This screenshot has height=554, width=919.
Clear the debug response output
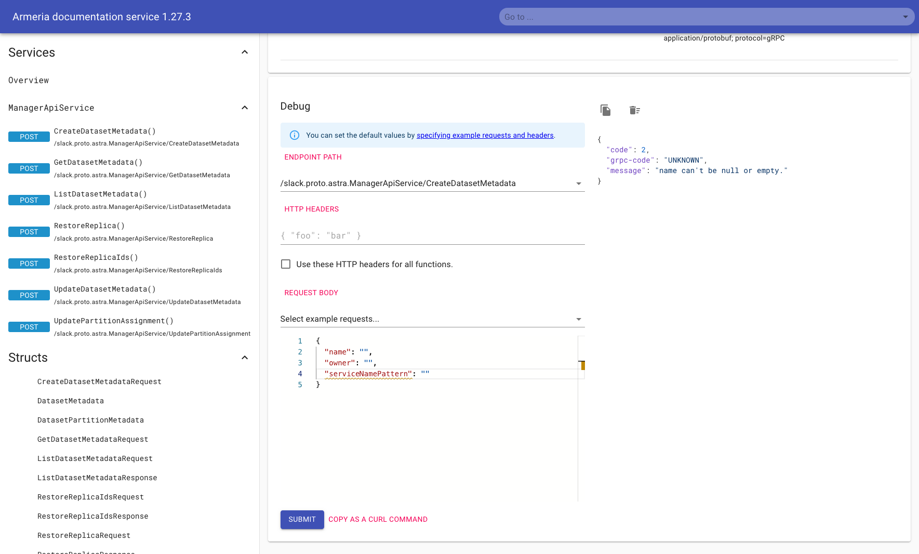pyautogui.click(x=634, y=110)
